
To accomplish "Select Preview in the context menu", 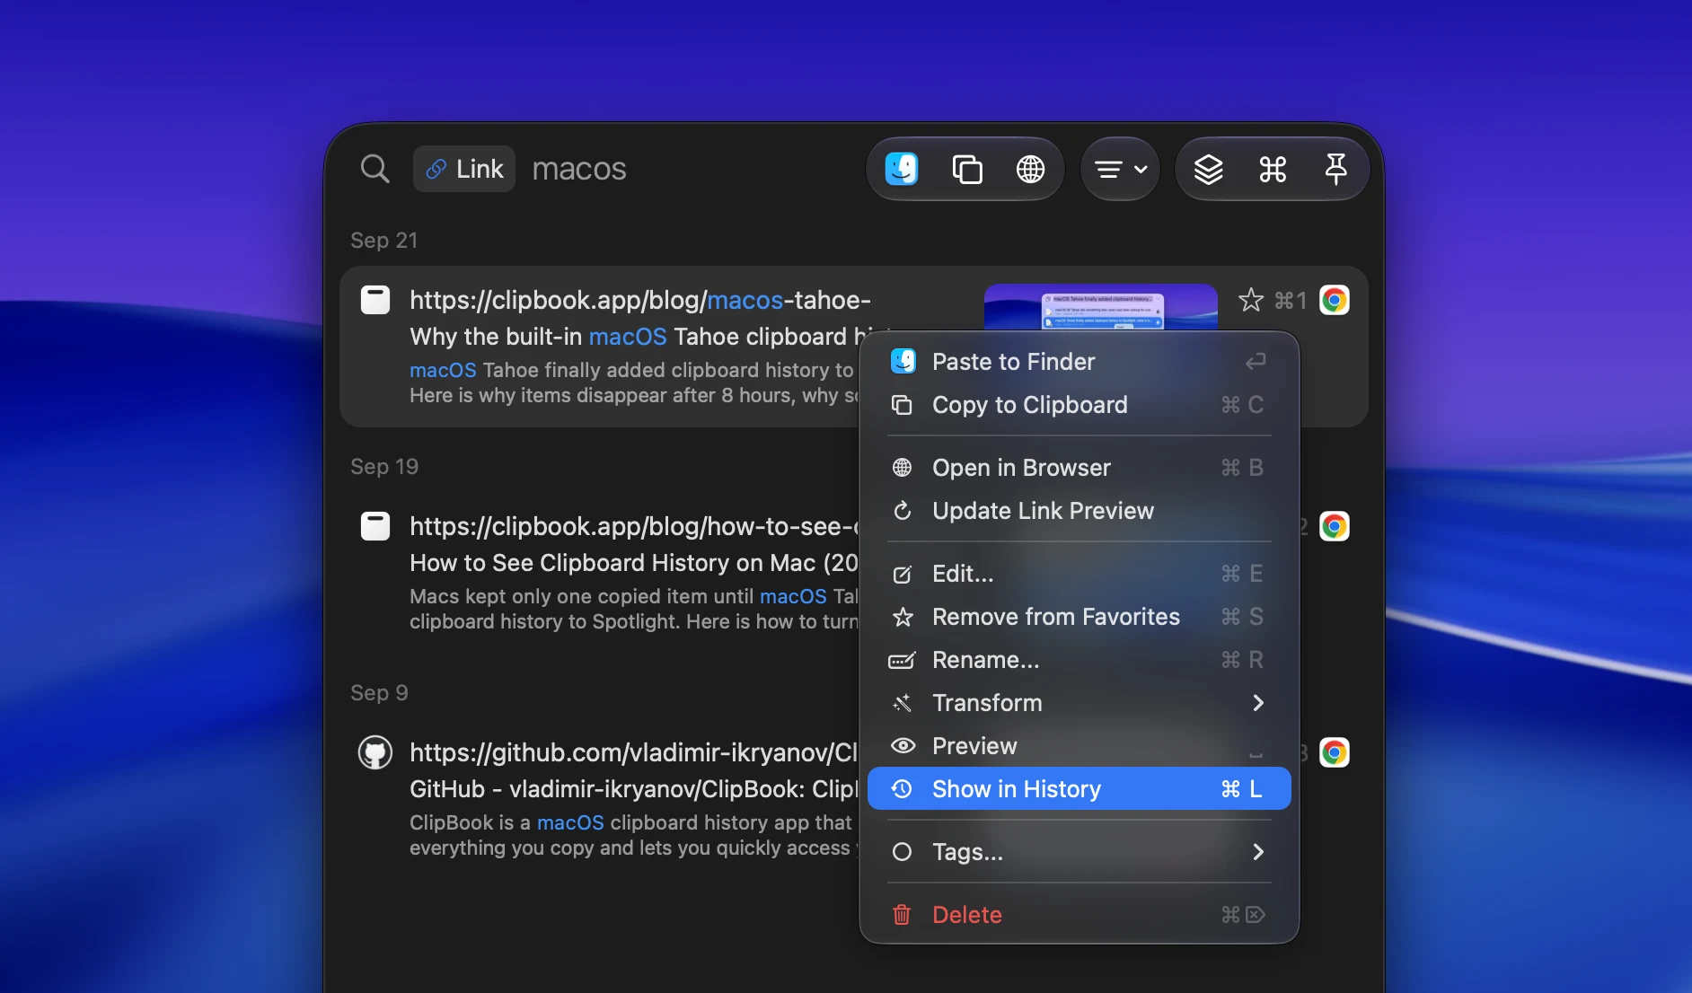I will point(1080,746).
